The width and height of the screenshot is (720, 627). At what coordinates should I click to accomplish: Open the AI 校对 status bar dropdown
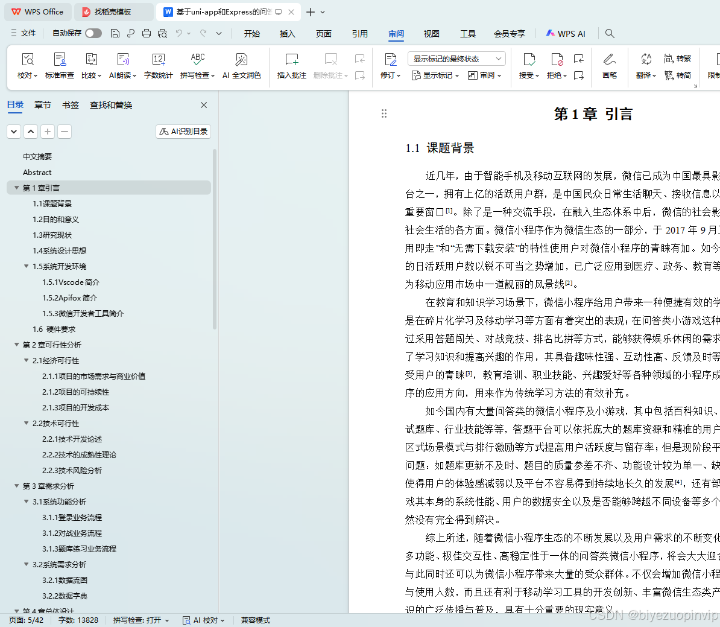pyautogui.click(x=204, y=620)
